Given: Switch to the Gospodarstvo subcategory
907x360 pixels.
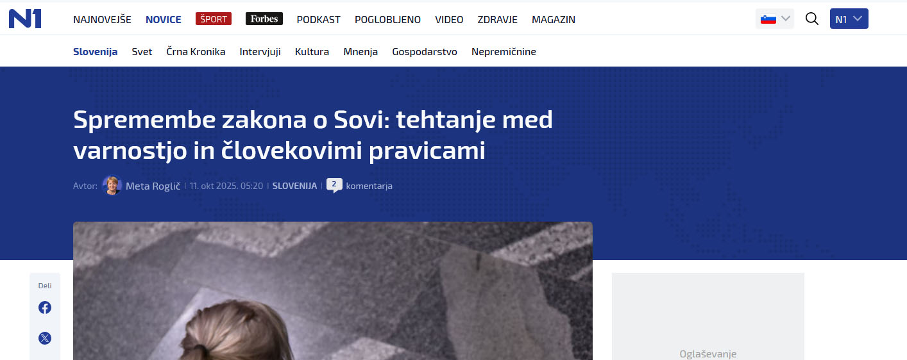Looking at the screenshot, I should [x=425, y=52].
